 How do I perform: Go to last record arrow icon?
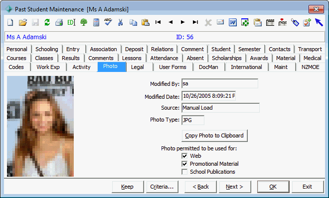click(195, 22)
